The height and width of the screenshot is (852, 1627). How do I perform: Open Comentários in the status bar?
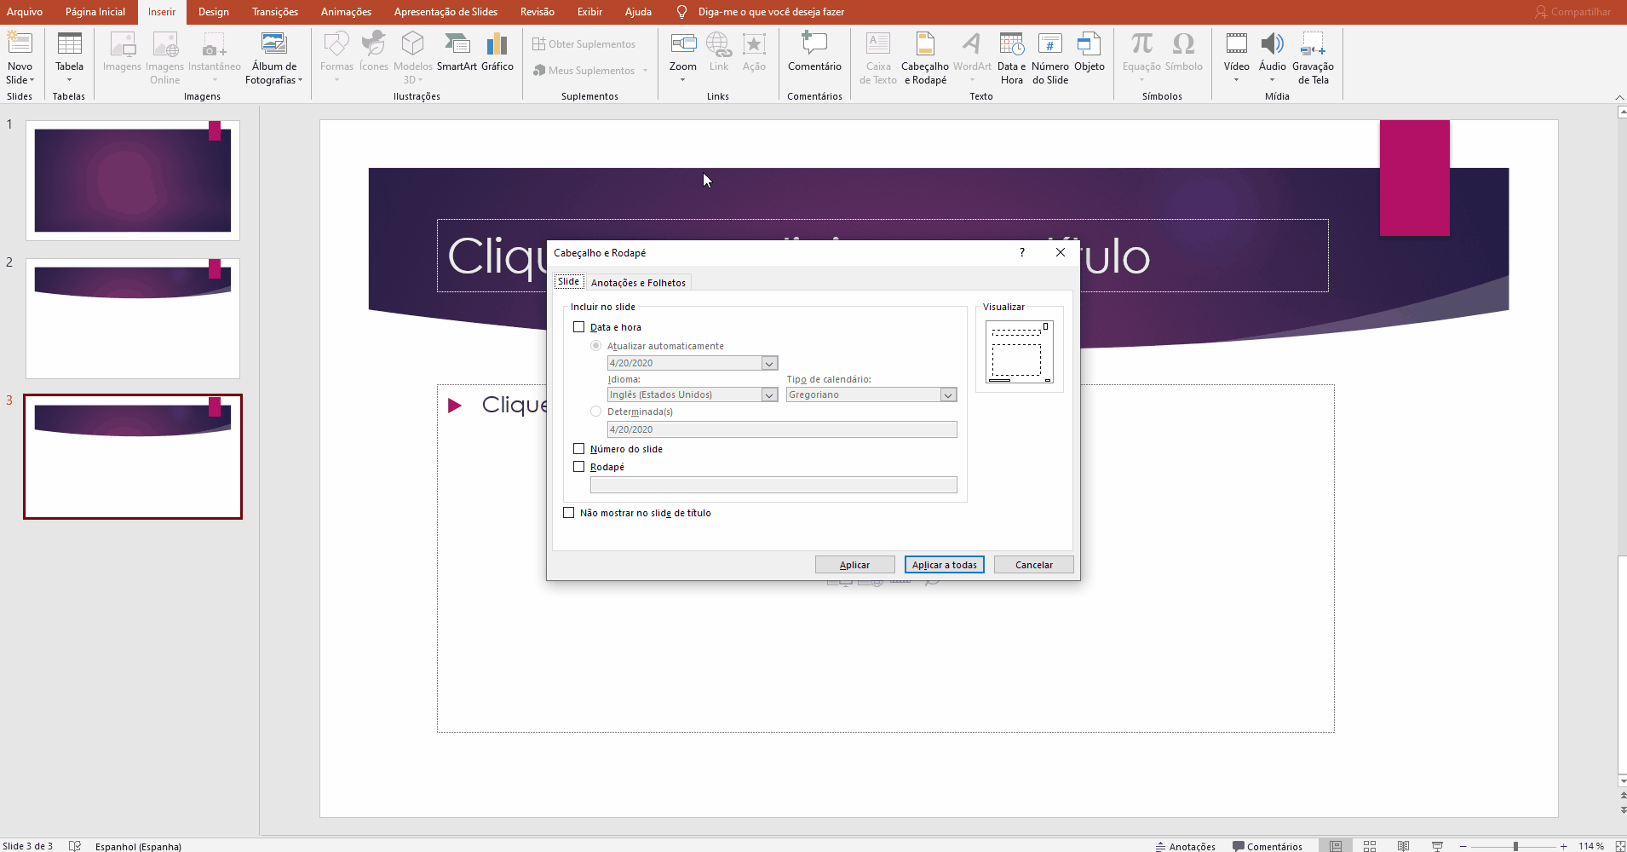coord(1268,846)
